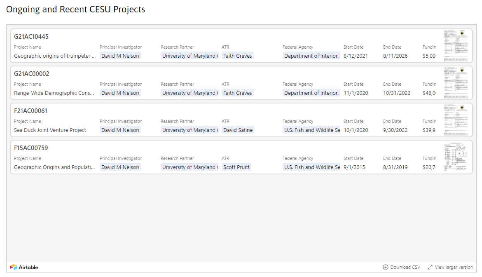Click the Download CSV arrow icon
This screenshot has width=482, height=277.
click(x=386, y=267)
